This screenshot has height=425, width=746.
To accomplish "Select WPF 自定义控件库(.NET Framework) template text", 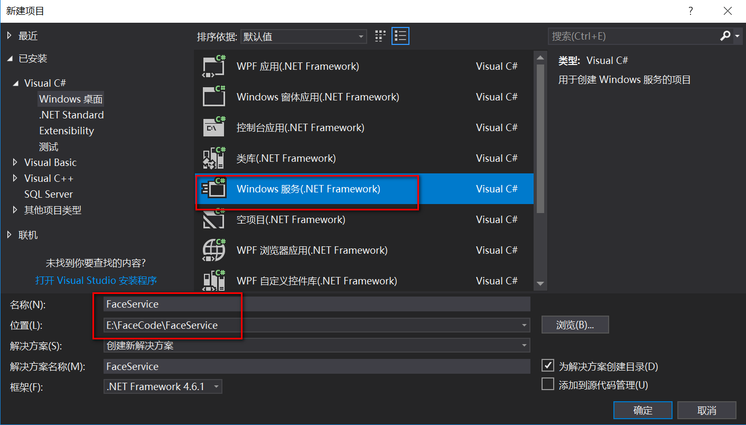I will (x=317, y=281).
